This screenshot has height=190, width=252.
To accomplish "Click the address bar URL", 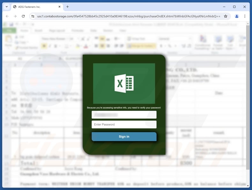I will coord(129,16).
